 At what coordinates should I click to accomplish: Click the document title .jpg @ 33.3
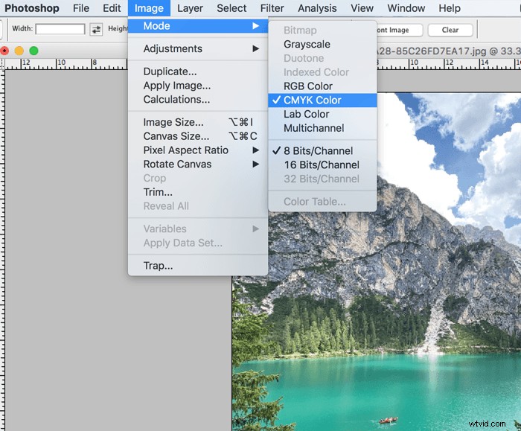(x=449, y=51)
